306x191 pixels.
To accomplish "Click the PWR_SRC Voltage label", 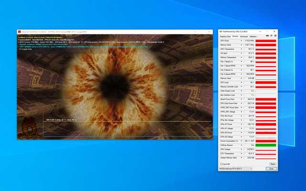I will (228, 112).
